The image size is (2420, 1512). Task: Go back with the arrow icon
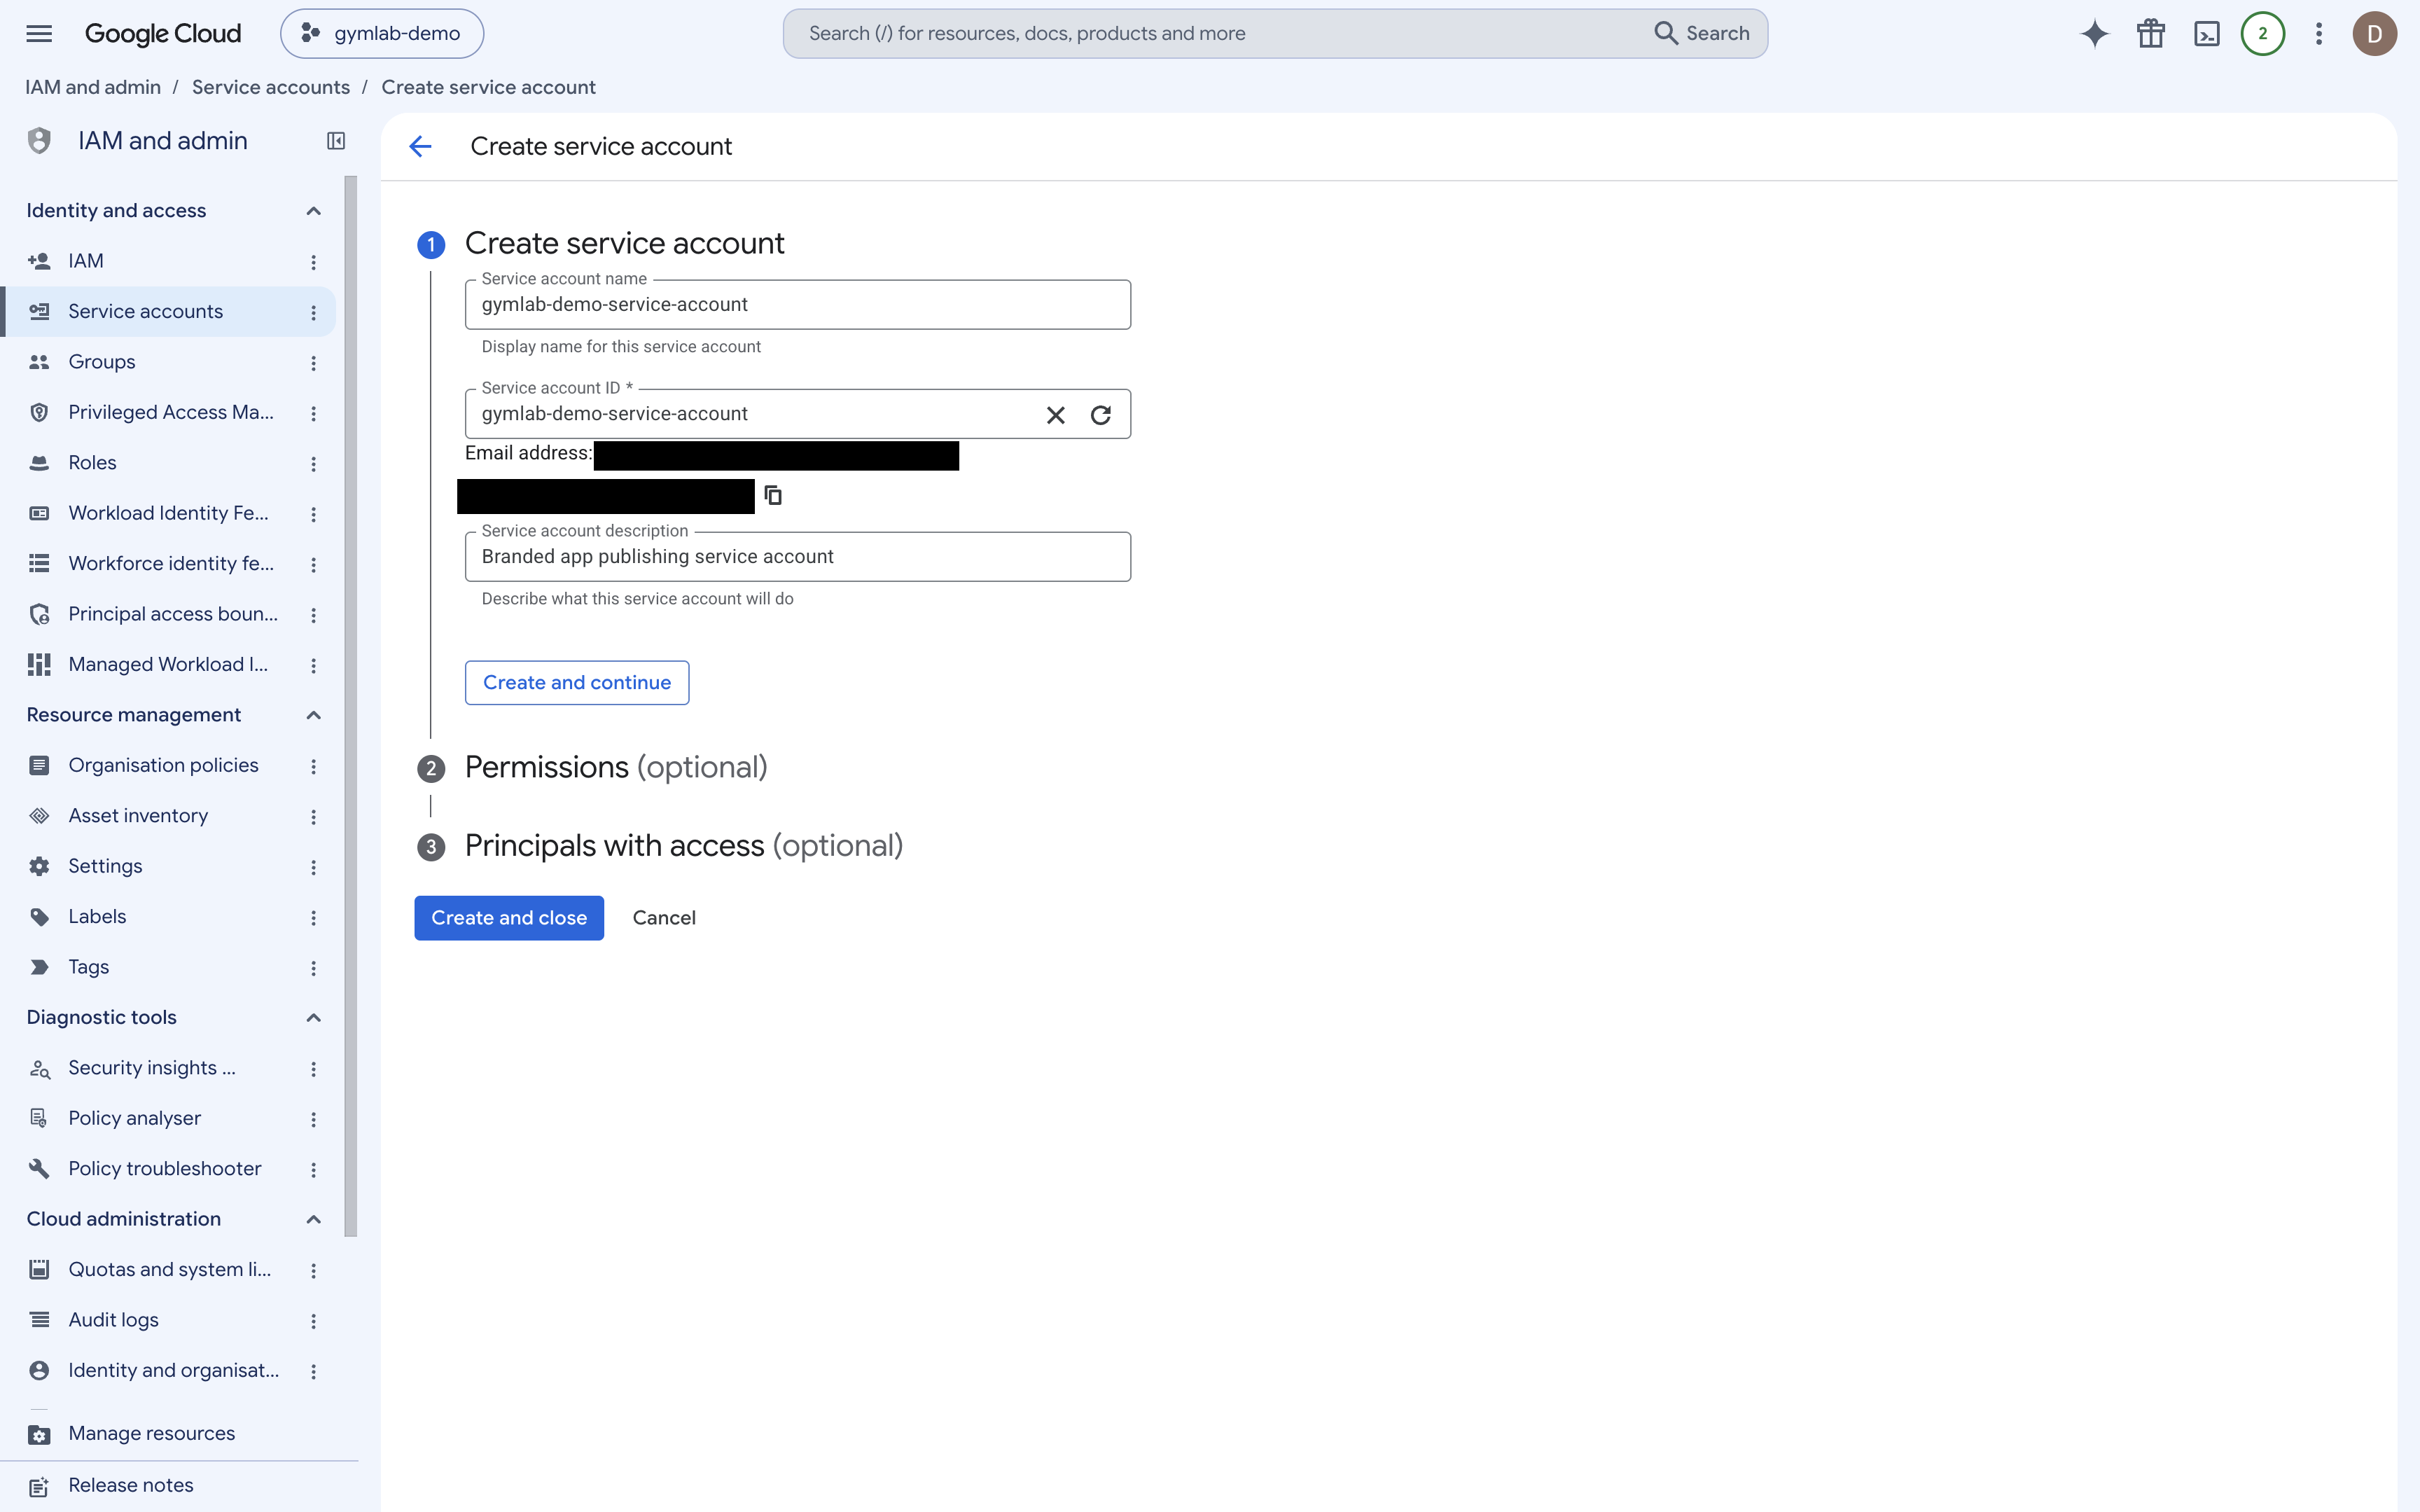420,147
